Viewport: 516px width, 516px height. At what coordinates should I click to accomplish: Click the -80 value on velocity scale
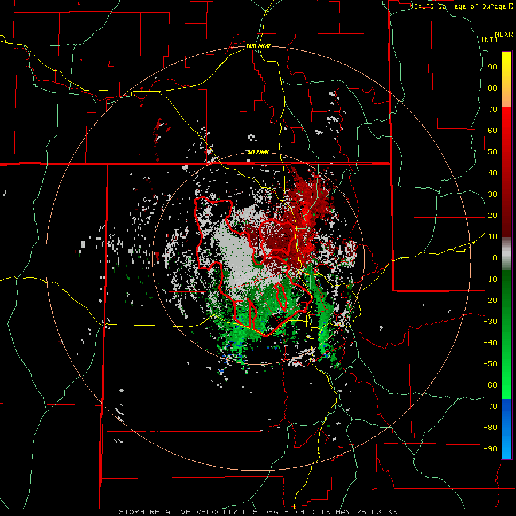click(490, 428)
